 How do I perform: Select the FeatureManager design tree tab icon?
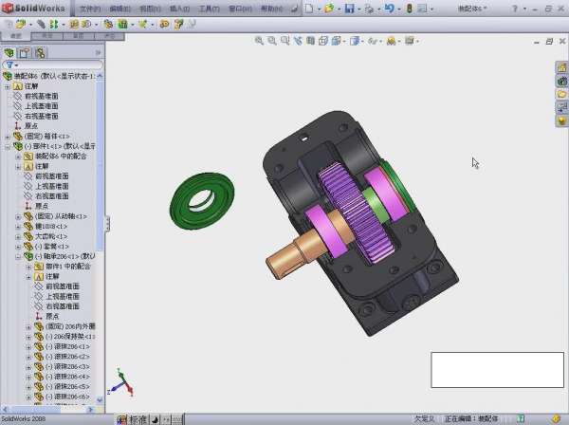pyautogui.click(x=9, y=53)
